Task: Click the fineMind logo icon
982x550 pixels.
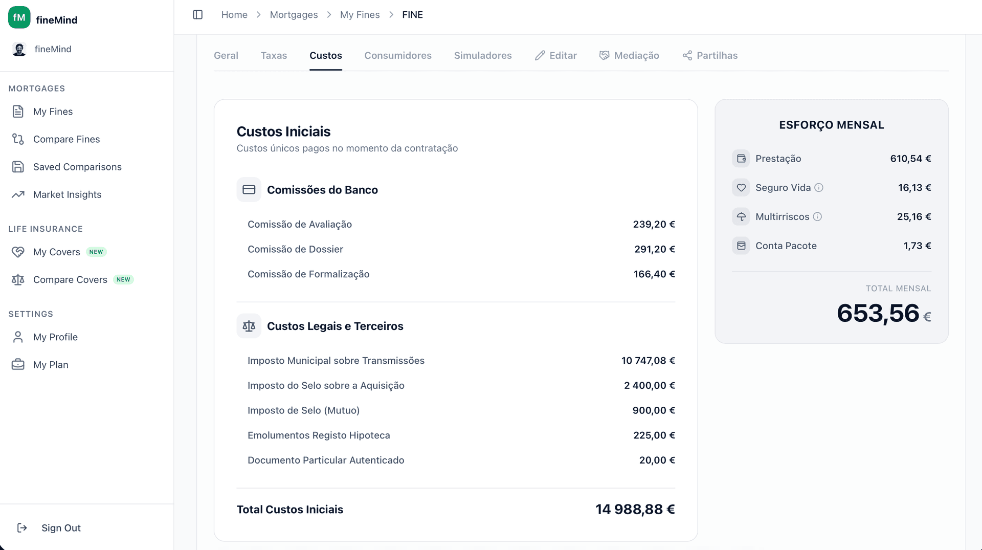Action: (19, 18)
